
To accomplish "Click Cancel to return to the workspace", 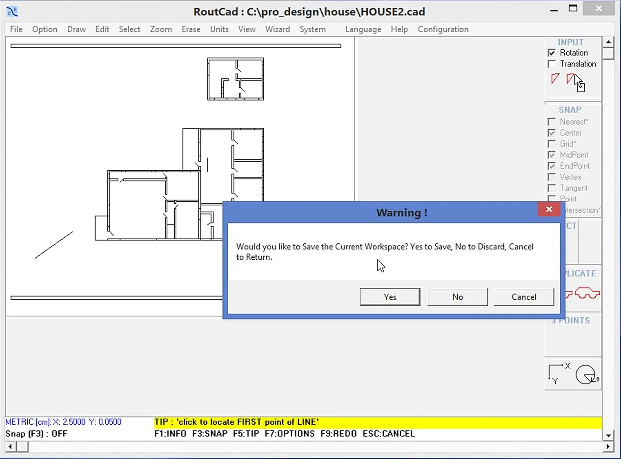I will (524, 297).
